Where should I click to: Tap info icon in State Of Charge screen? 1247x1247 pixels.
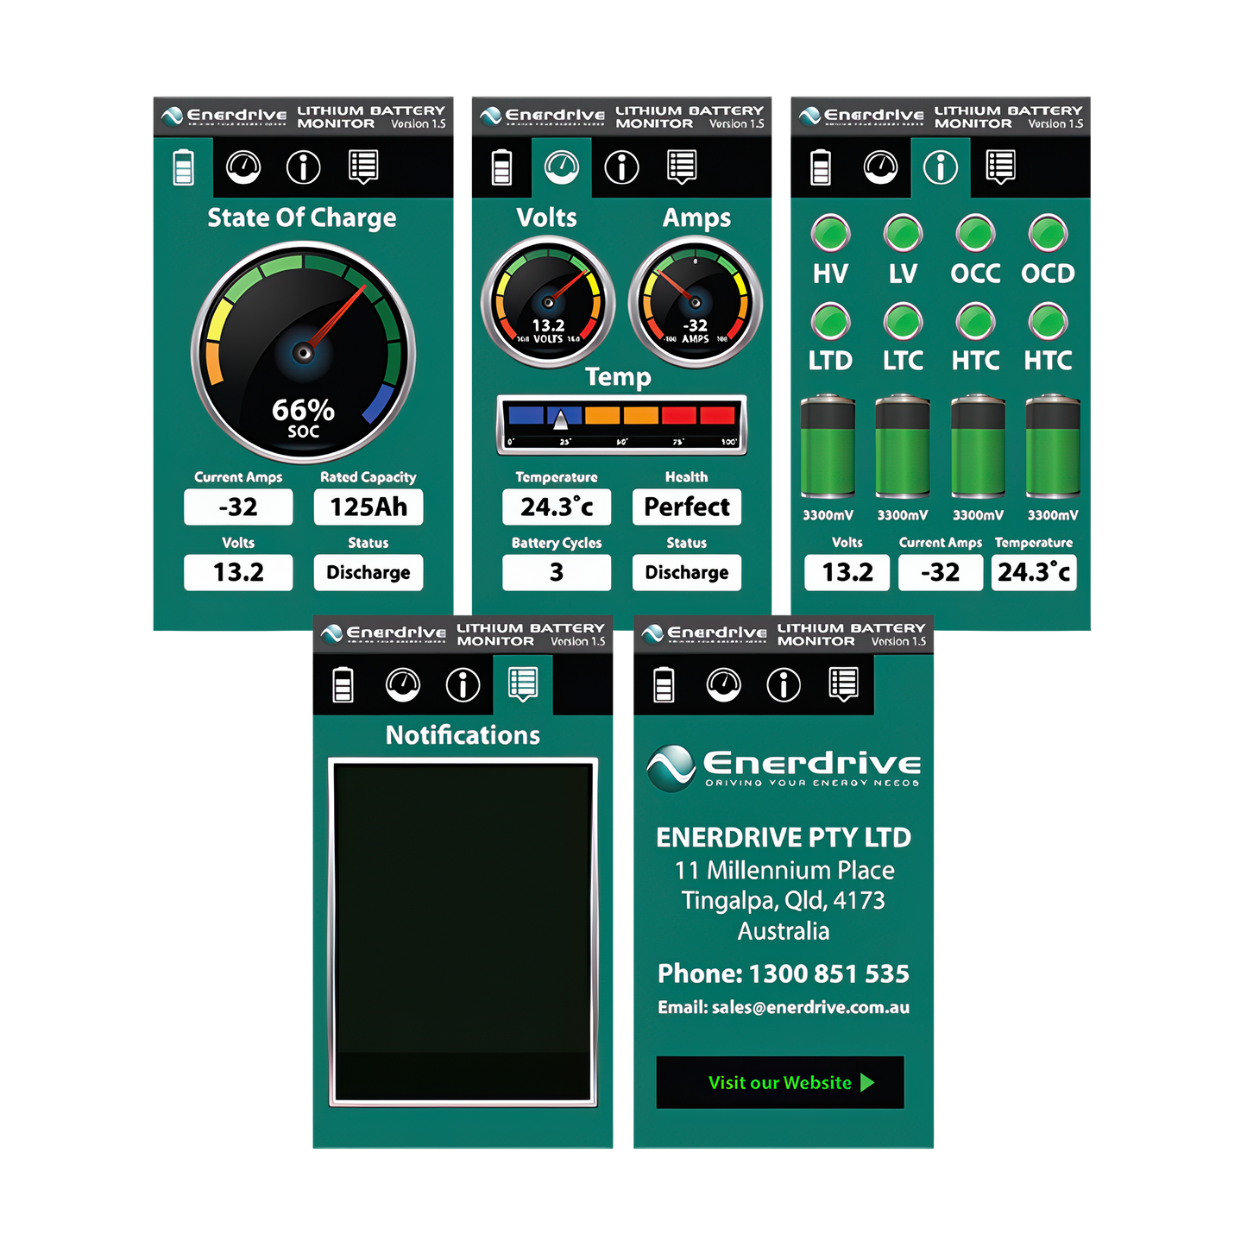[x=303, y=167]
